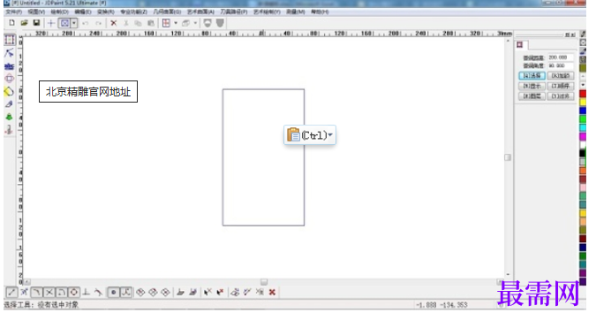Viewport: 596px width, 321px height.
Task: Select the yellow diamond tool in sidebar
Action: click(x=9, y=91)
